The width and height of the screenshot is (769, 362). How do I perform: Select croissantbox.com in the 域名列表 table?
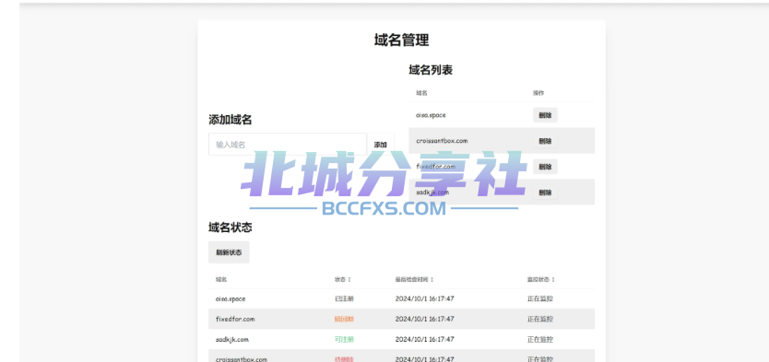point(442,141)
